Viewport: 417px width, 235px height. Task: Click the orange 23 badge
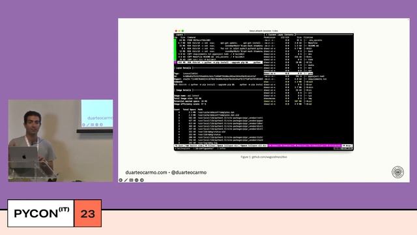pyautogui.click(x=88, y=213)
